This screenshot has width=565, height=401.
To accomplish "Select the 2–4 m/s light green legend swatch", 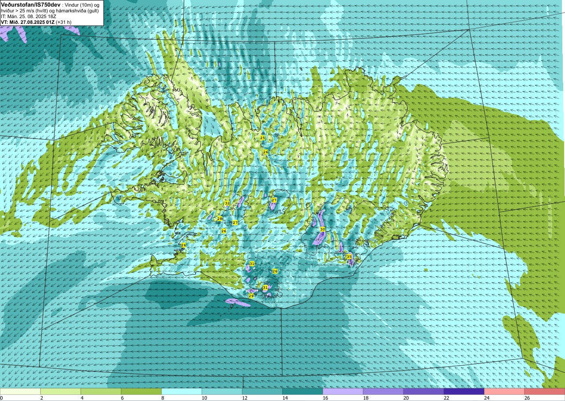I will click(60, 391).
